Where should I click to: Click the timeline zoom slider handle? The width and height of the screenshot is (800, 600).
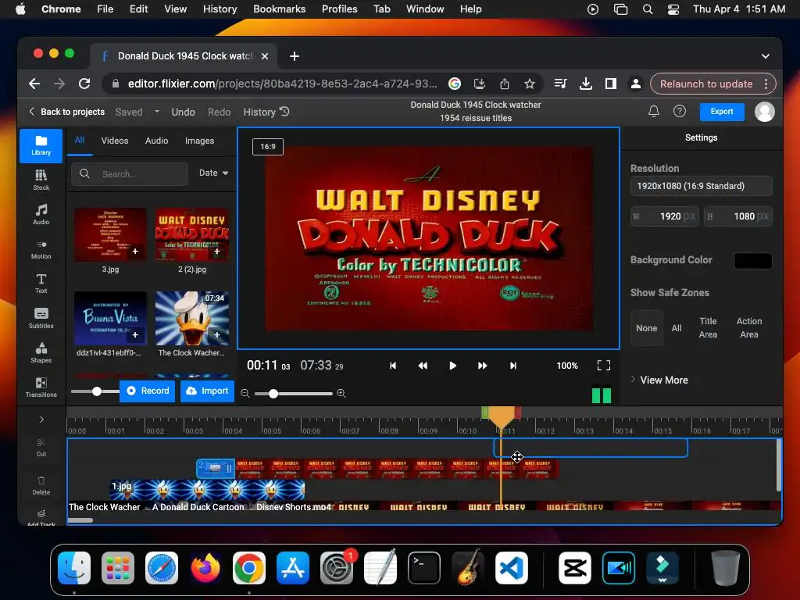point(273,394)
